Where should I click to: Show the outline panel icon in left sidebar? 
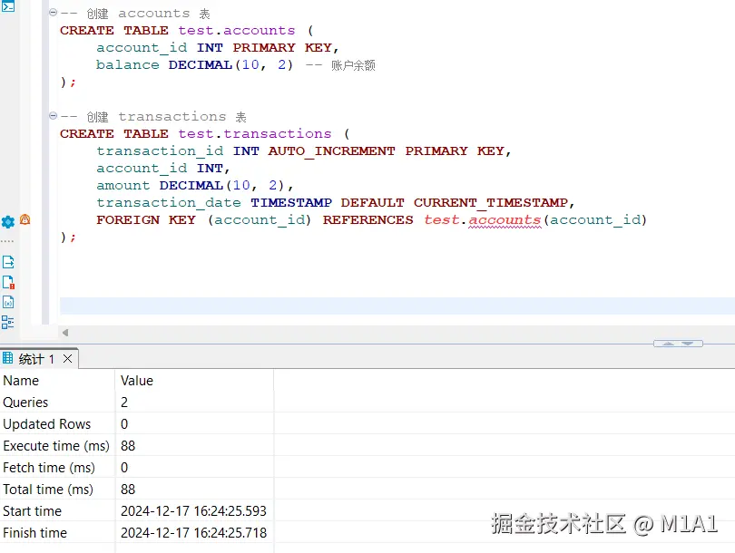point(7,322)
